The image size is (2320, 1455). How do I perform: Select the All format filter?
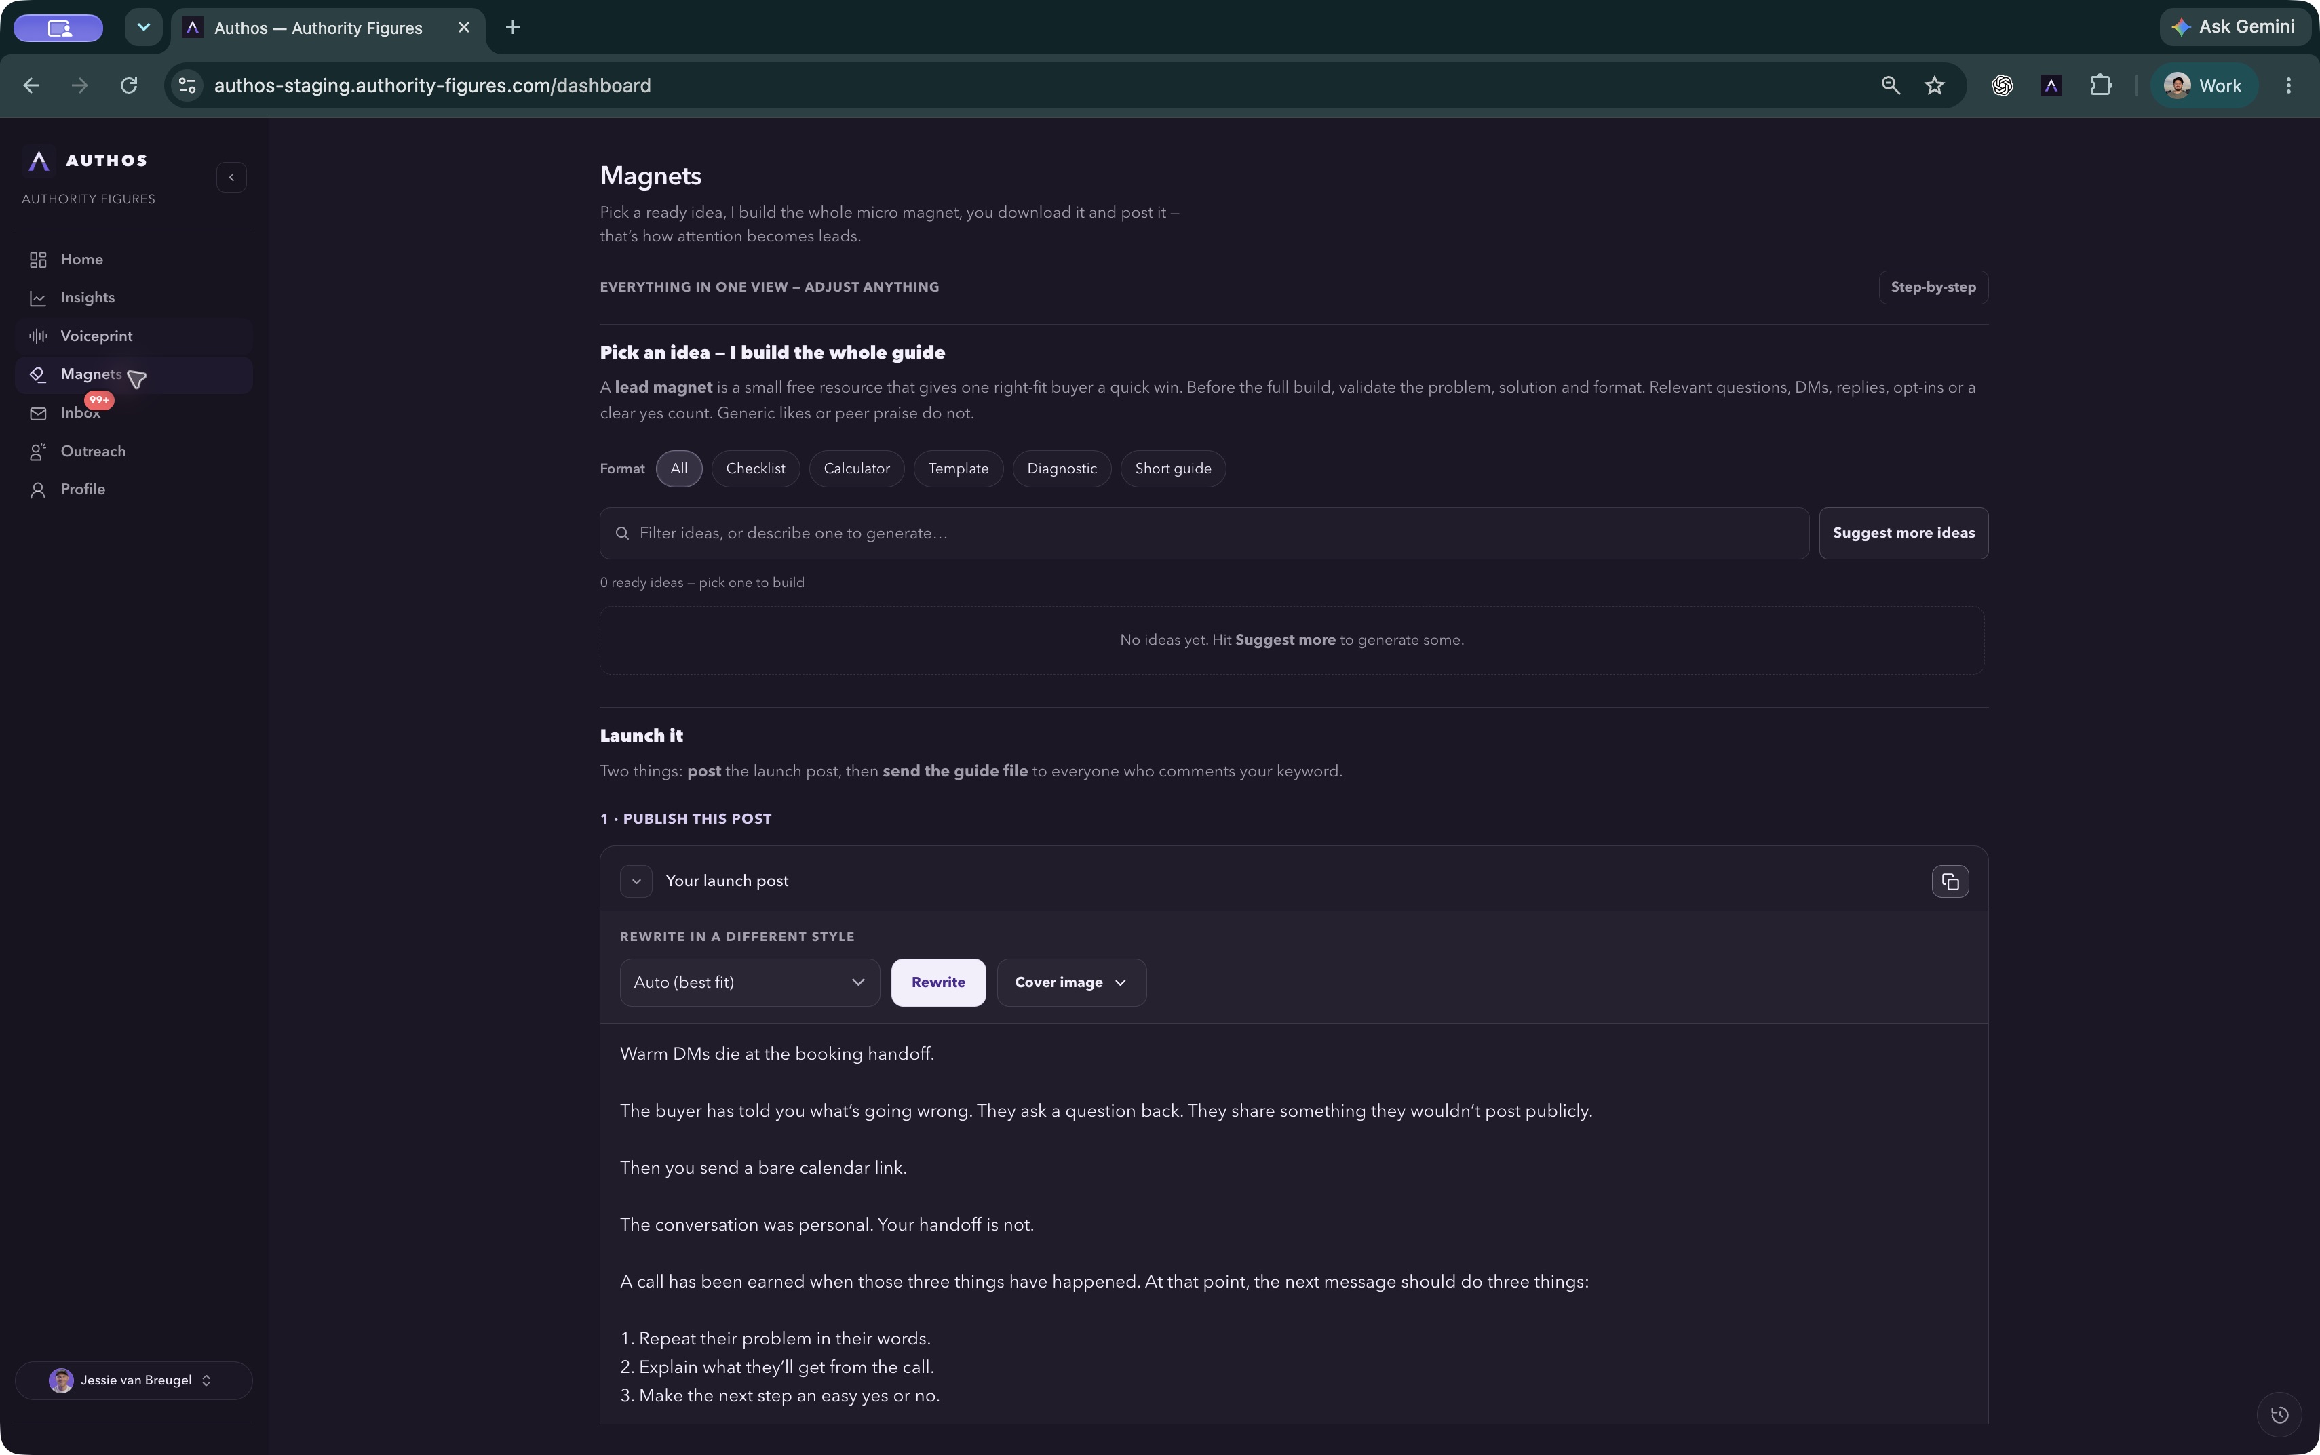point(678,469)
